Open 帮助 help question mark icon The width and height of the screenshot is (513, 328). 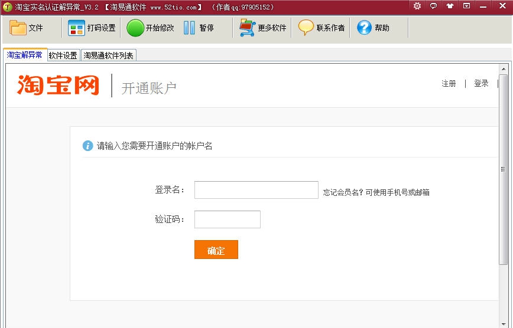point(364,28)
